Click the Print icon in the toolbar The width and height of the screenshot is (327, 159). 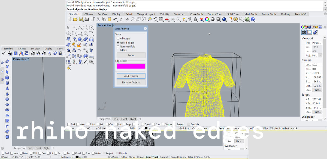click(x=87, y=19)
